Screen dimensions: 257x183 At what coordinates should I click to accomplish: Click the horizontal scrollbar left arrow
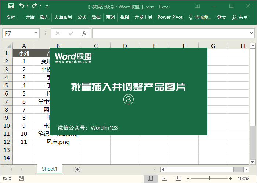pos(163,169)
